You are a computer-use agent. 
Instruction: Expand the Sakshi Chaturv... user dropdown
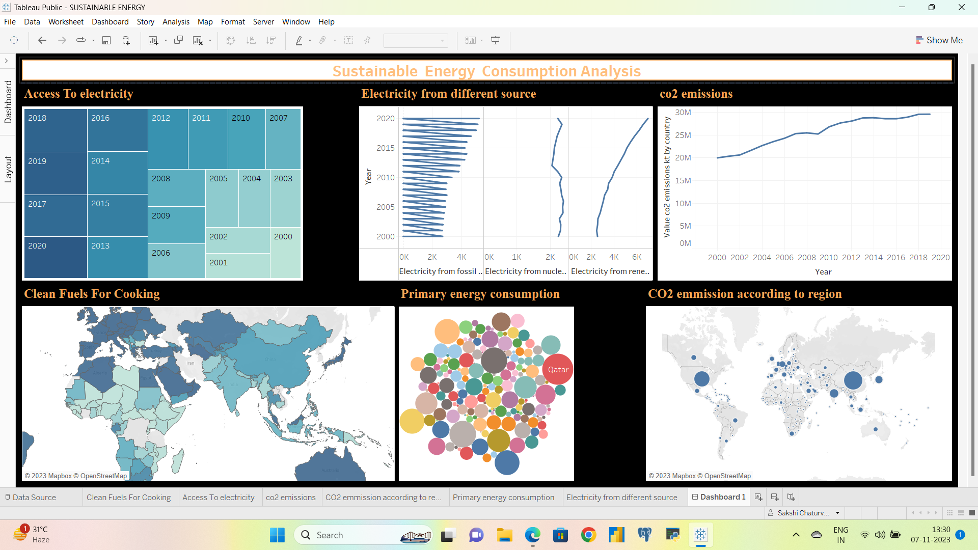tap(837, 513)
